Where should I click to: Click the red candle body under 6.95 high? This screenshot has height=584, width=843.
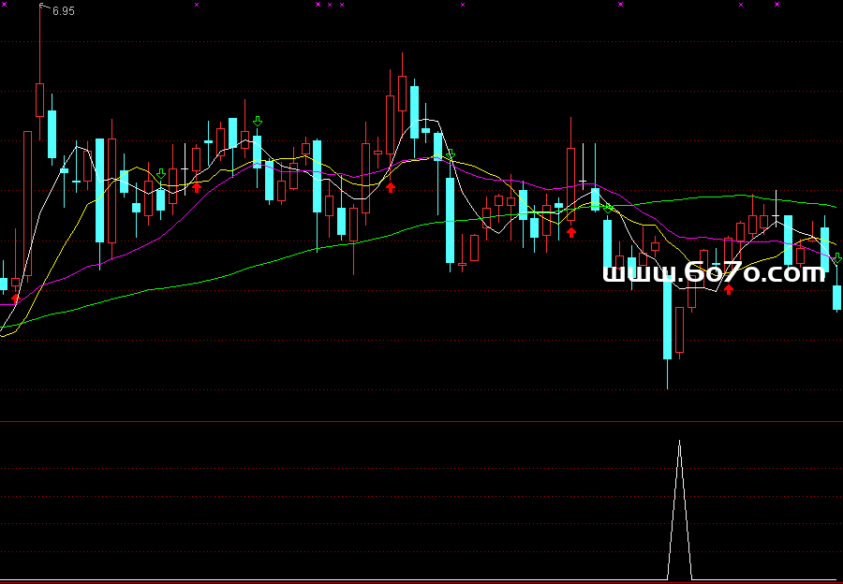click(39, 99)
